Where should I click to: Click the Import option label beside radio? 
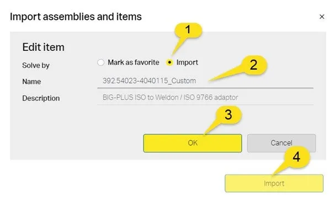(x=187, y=62)
